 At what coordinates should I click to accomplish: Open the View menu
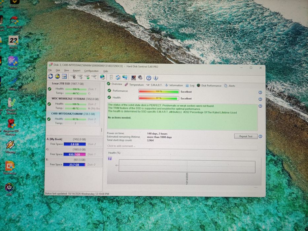click(x=66, y=70)
